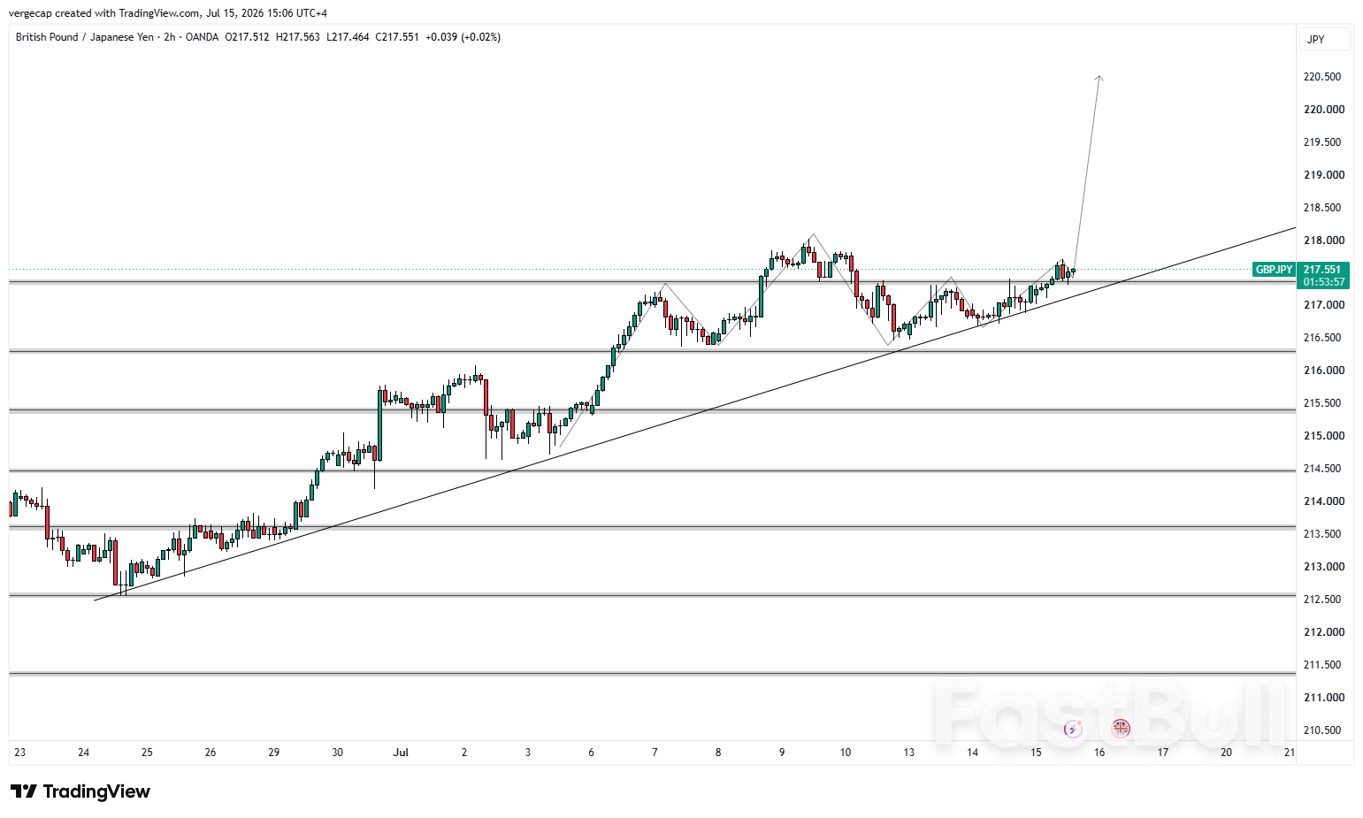Click date 30 on the time axis
The width and height of the screenshot is (1363, 818).
click(338, 753)
